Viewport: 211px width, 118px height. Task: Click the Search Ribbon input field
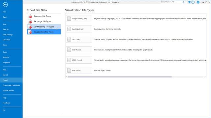click(171, 2)
